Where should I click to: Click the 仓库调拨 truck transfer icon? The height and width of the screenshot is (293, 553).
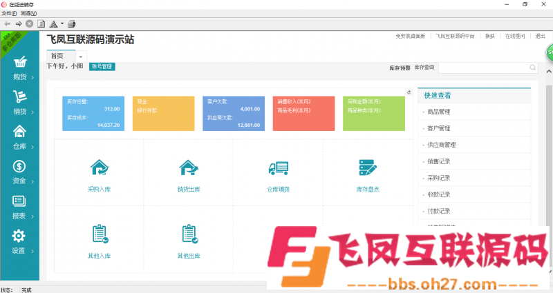[x=279, y=168]
